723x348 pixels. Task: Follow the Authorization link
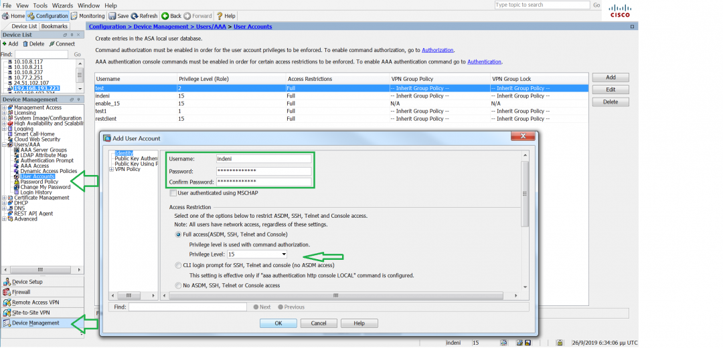pyautogui.click(x=437, y=50)
